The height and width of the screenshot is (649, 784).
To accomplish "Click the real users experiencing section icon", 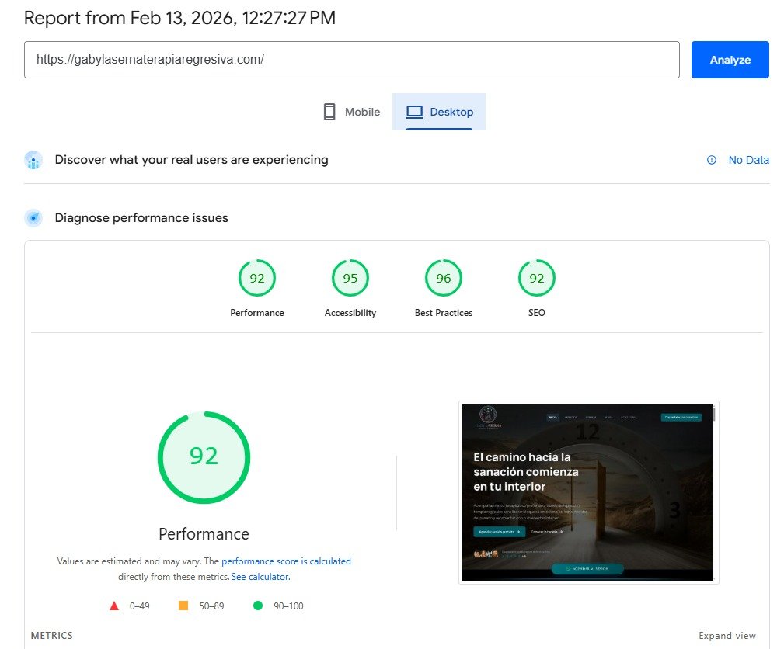I will [x=32, y=160].
